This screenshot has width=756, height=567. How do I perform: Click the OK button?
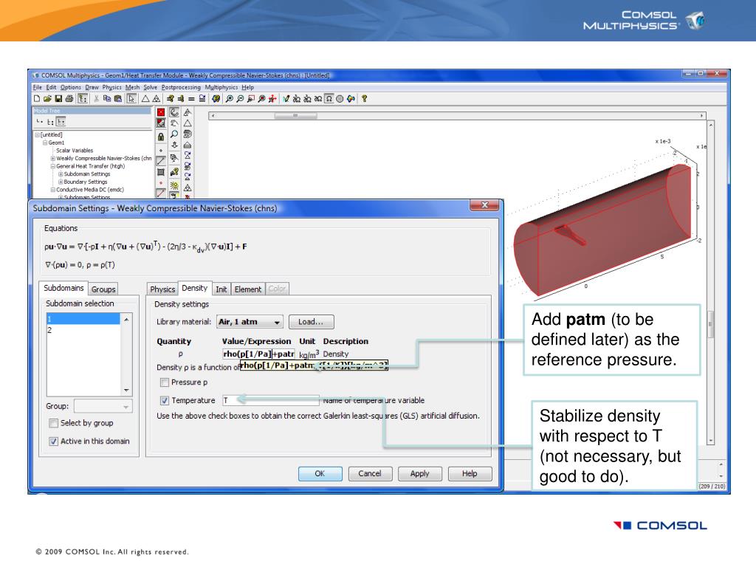point(320,473)
